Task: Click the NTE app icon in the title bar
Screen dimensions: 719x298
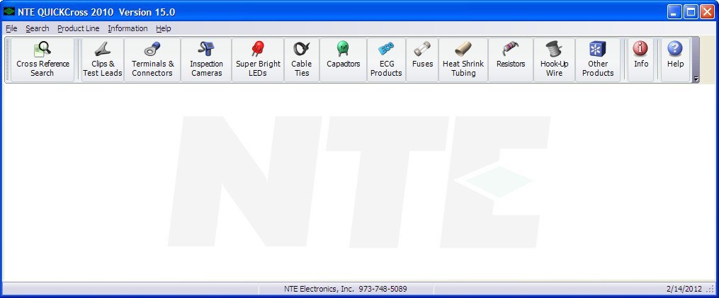Action: click(9, 11)
